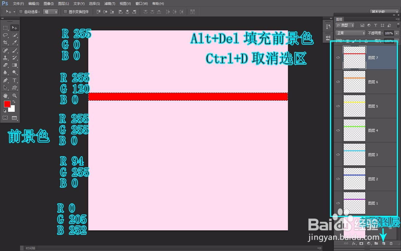The width and height of the screenshot is (401, 251).
Task: Click the Delete Layer trash icon
Action: (392, 243)
